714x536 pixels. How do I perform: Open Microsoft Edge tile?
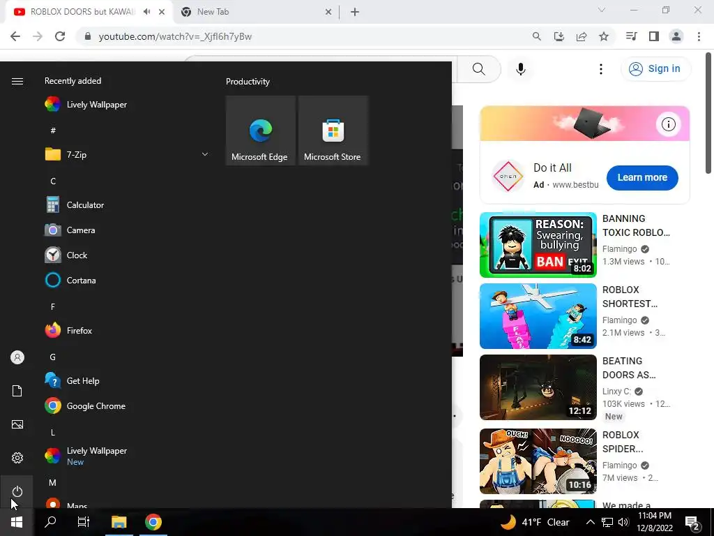coord(261,131)
